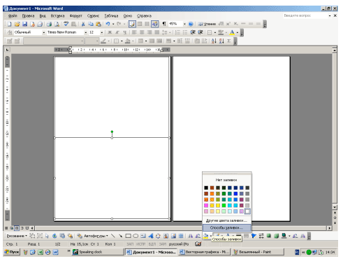Click the 3-D style icon
Screen dimensions: 343x261
276,236
